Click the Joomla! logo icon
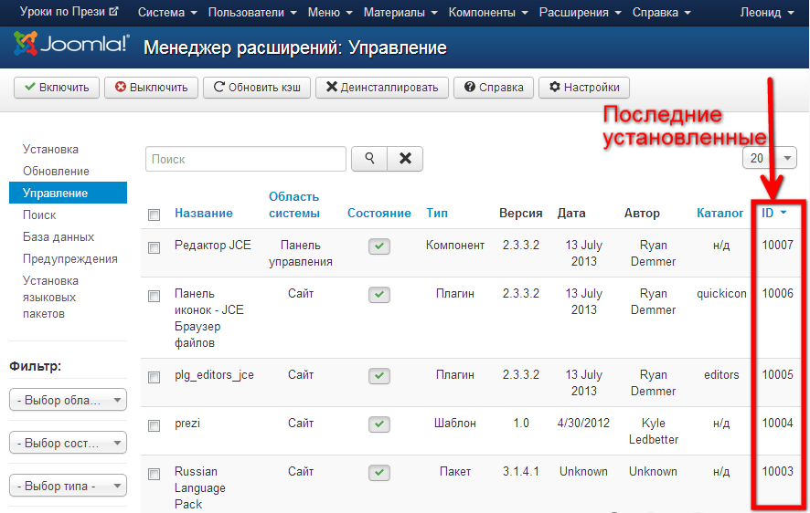 27,45
